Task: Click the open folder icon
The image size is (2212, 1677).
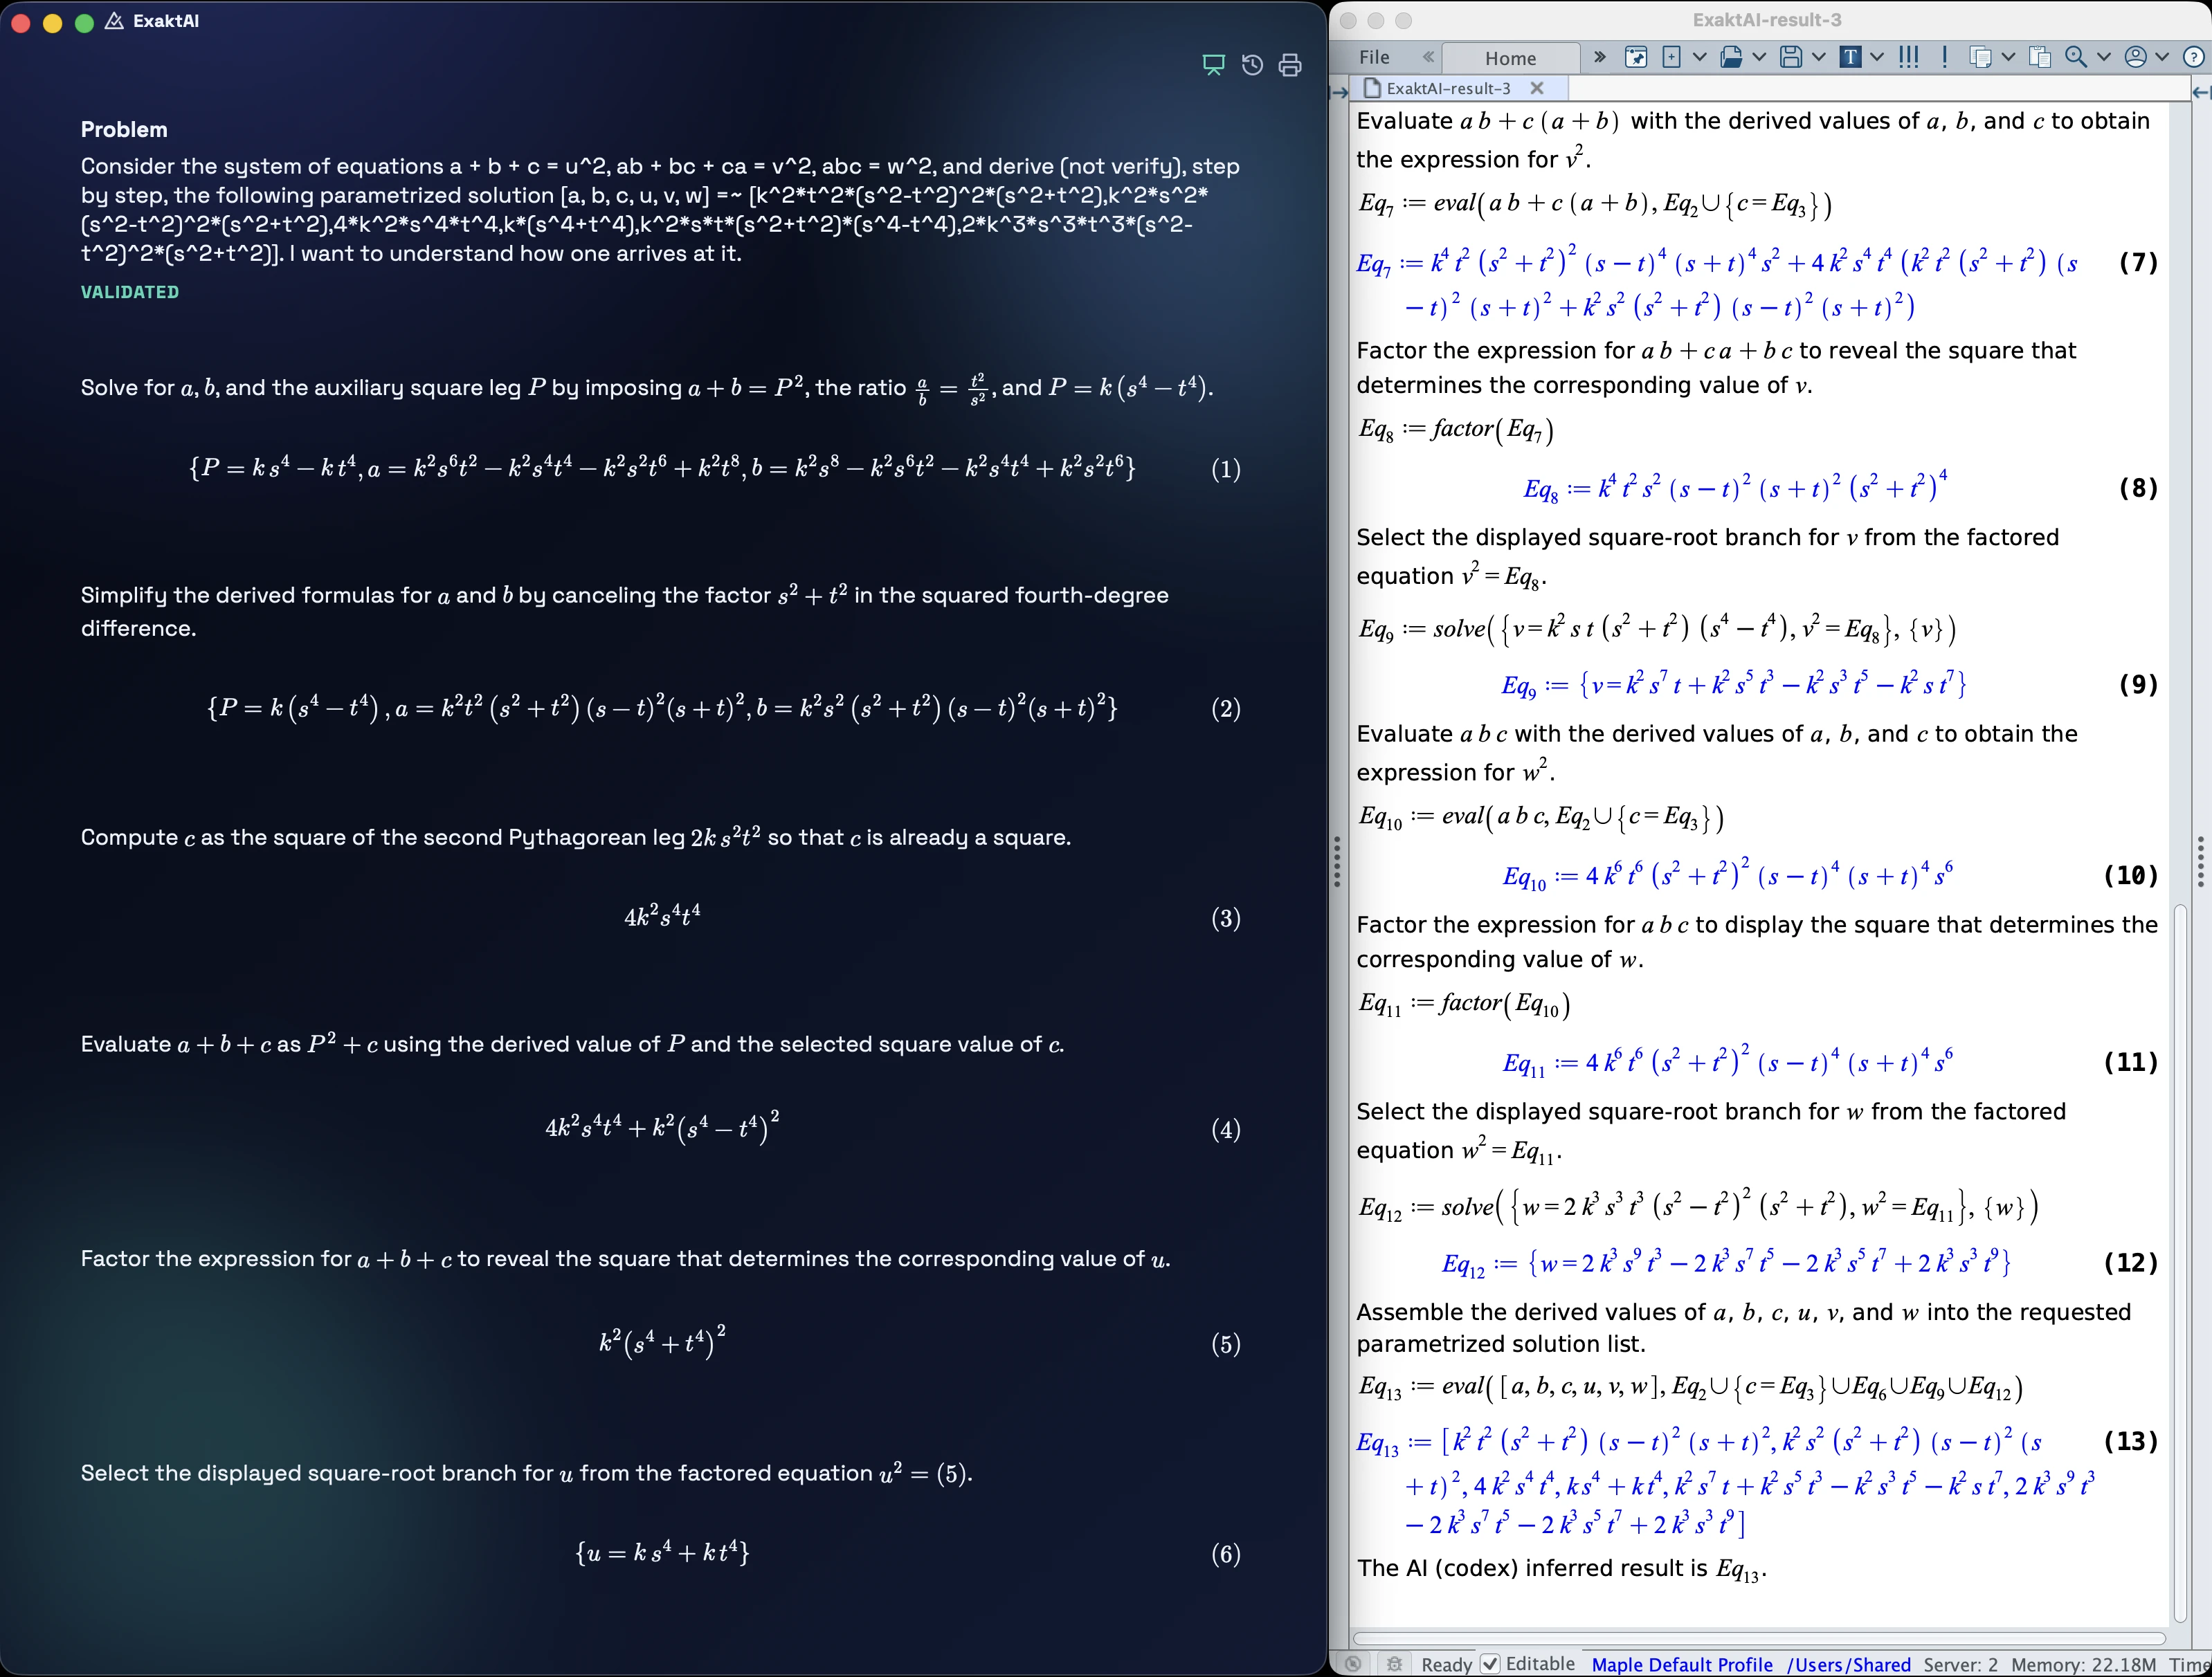Action: point(1731,57)
